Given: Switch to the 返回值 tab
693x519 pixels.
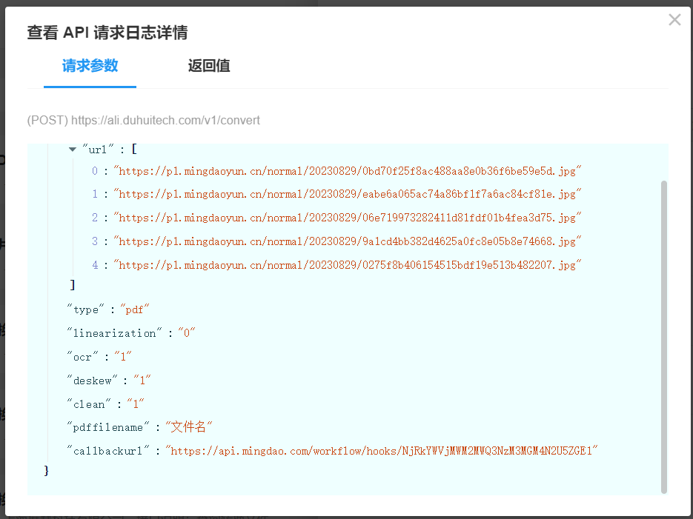Looking at the screenshot, I should pos(209,66).
